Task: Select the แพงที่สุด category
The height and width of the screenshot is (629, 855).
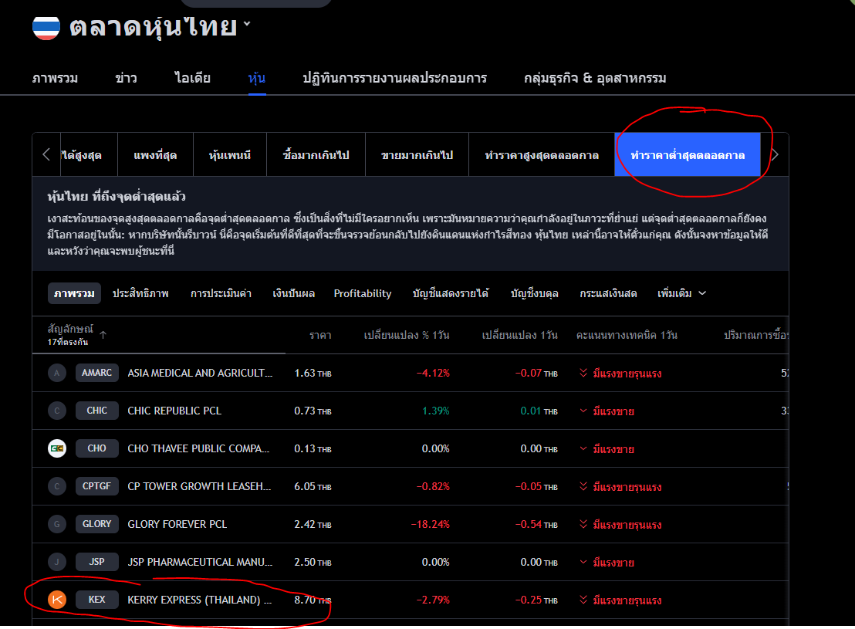Action: pyautogui.click(x=155, y=155)
